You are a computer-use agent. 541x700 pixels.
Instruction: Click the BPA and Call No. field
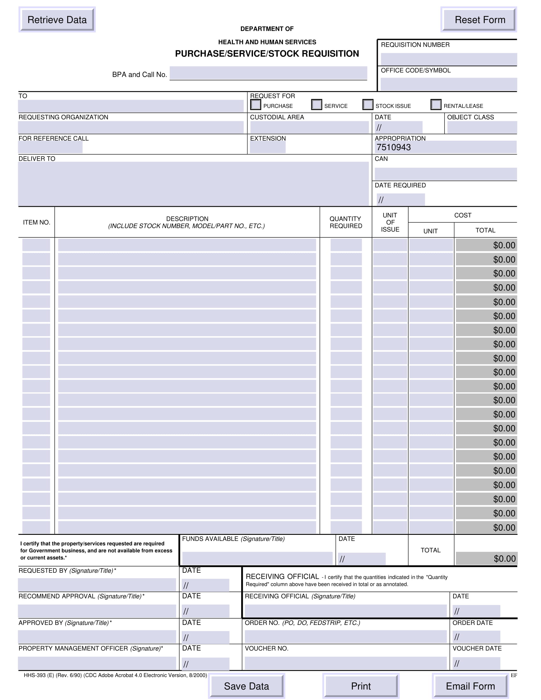(x=269, y=73)
